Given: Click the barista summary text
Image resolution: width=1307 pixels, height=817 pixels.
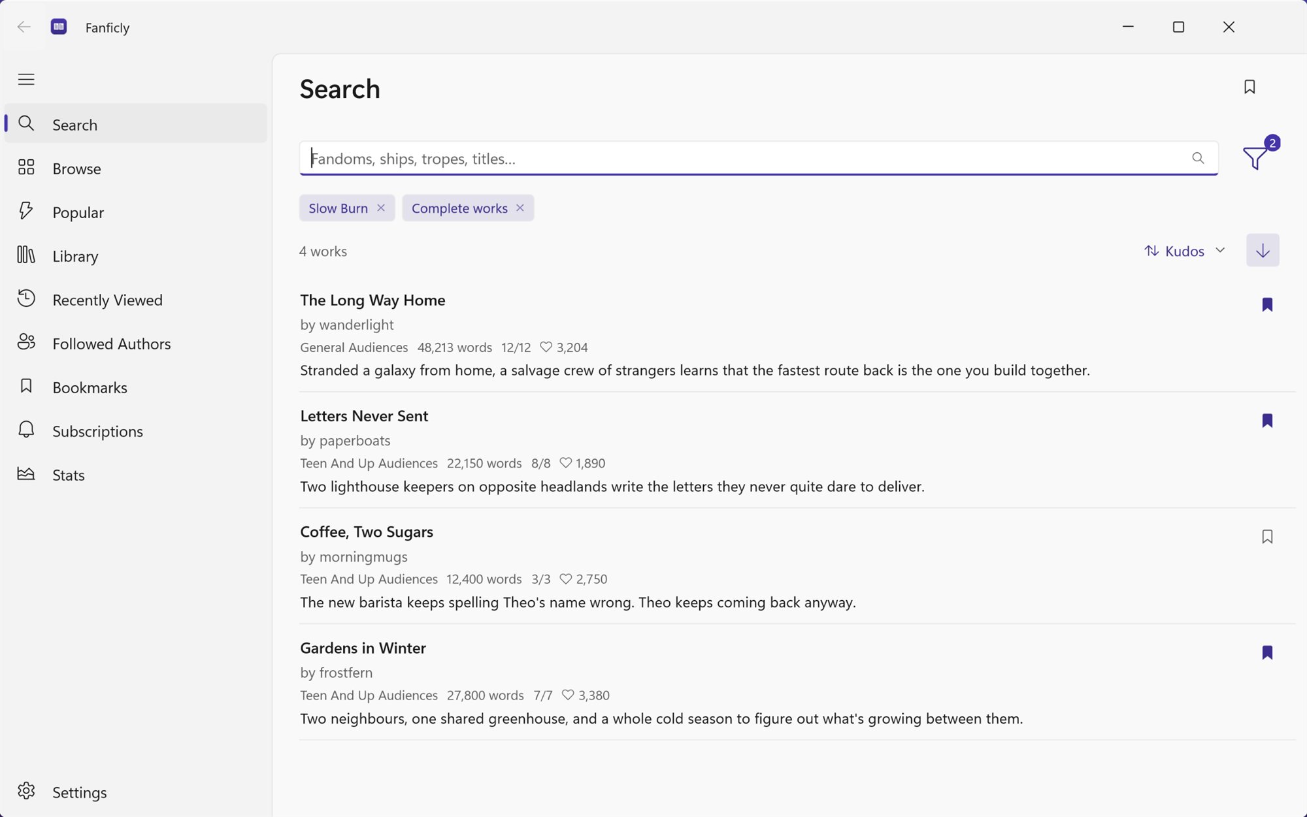Looking at the screenshot, I should coord(578,602).
